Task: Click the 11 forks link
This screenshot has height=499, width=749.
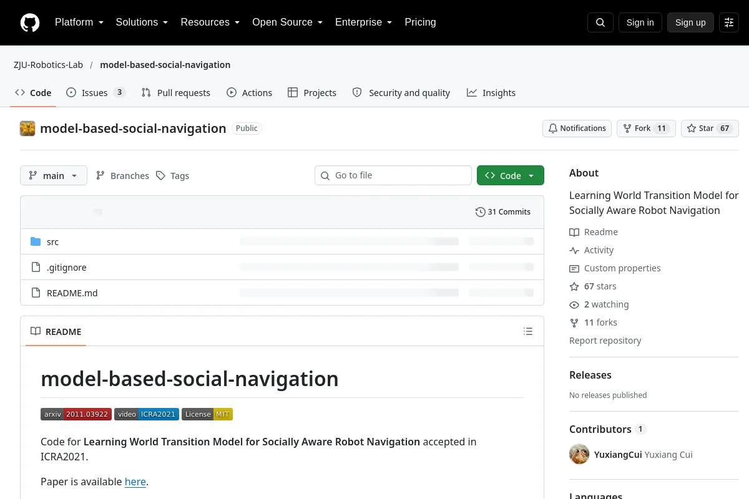Action: click(x=594, y=322)
